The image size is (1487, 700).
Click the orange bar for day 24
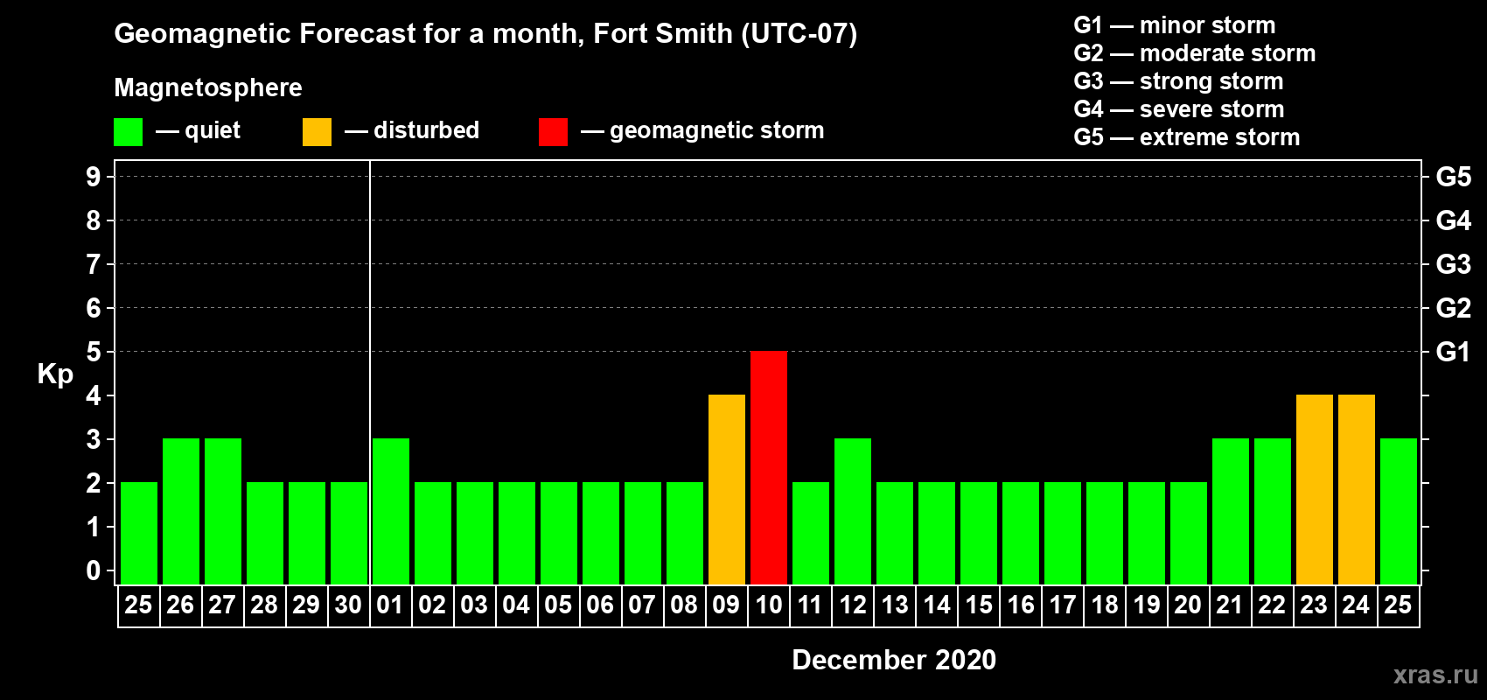coord(1357,489)
